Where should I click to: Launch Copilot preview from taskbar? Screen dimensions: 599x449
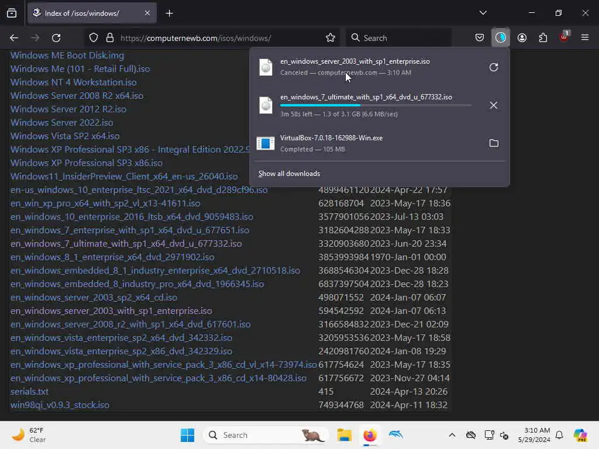click(x=580, y=435)
